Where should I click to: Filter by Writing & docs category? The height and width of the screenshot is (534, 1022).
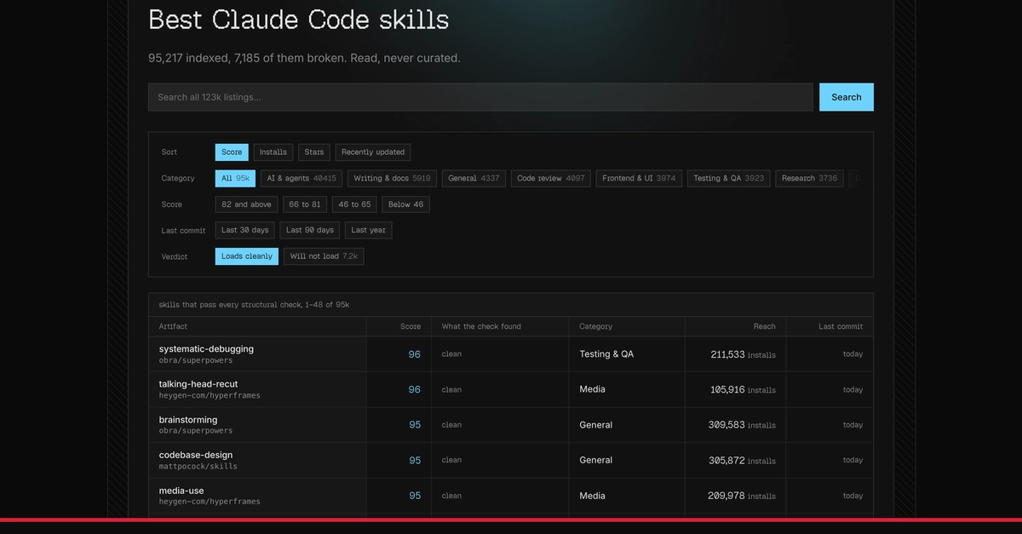click(x=393, y=179)
